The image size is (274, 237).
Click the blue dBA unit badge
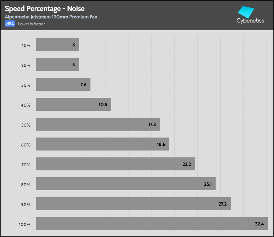10,24
